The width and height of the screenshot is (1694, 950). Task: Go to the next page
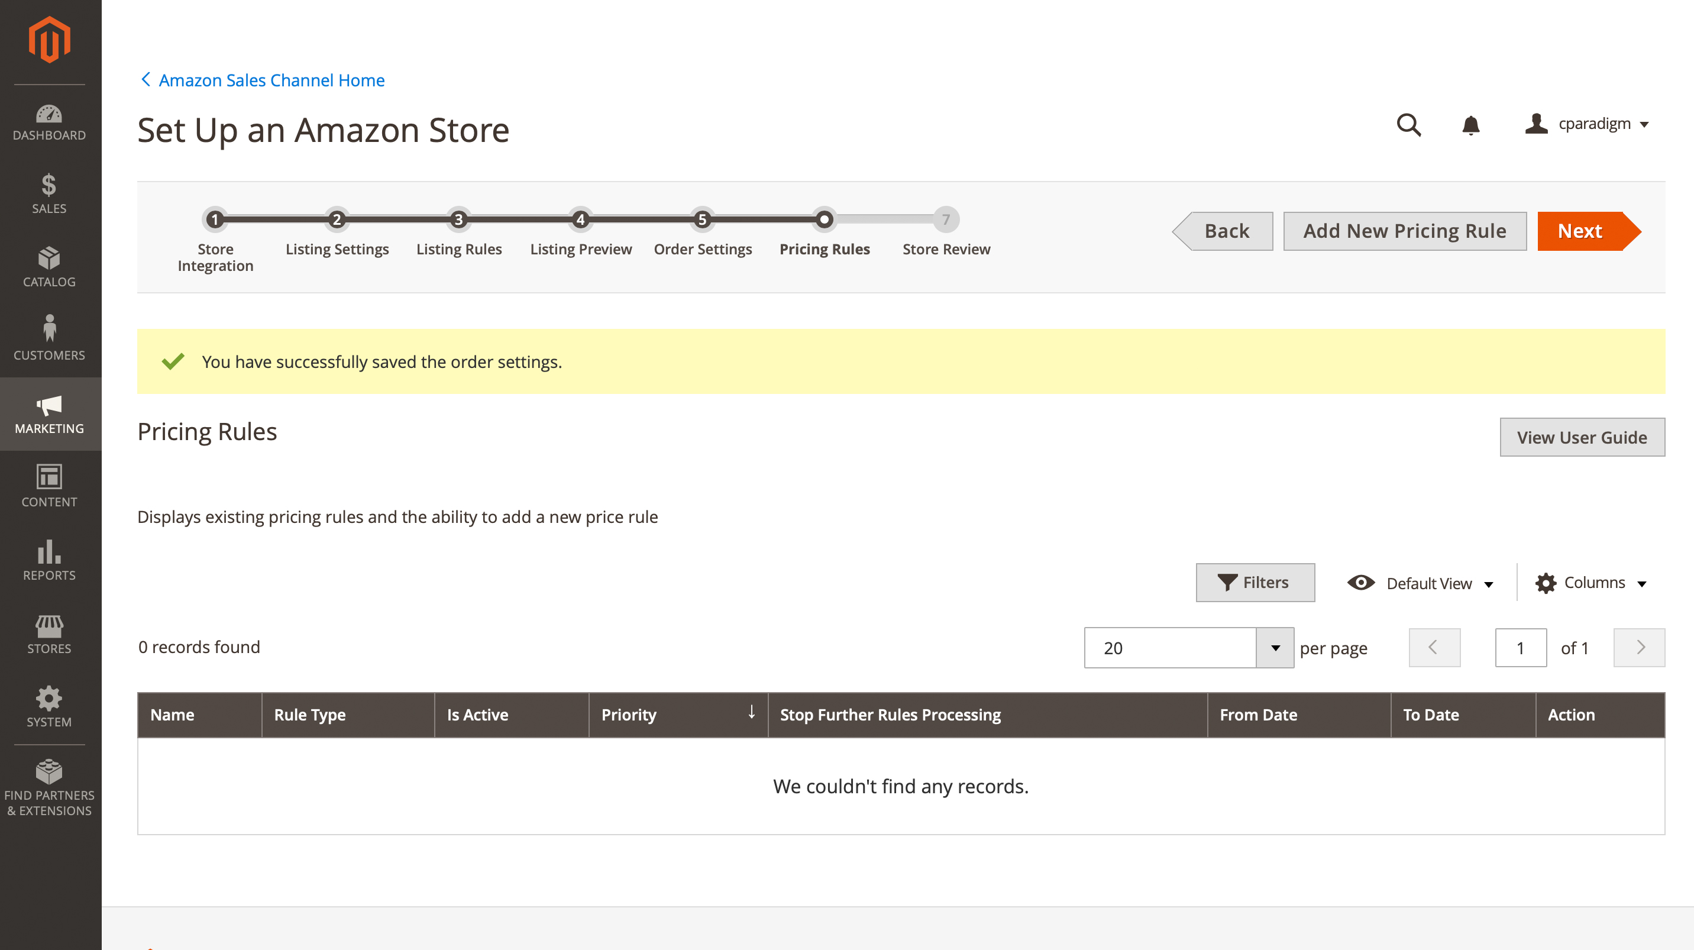pos(1639,648)
